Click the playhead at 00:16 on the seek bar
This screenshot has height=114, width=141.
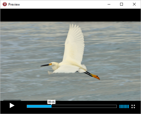[52, 106]
